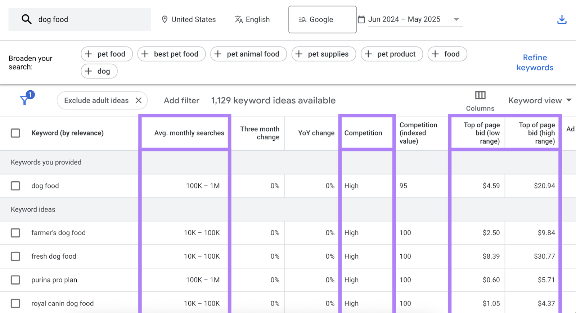Click the 'purina pro plan' keyword text

click(54, 280)
